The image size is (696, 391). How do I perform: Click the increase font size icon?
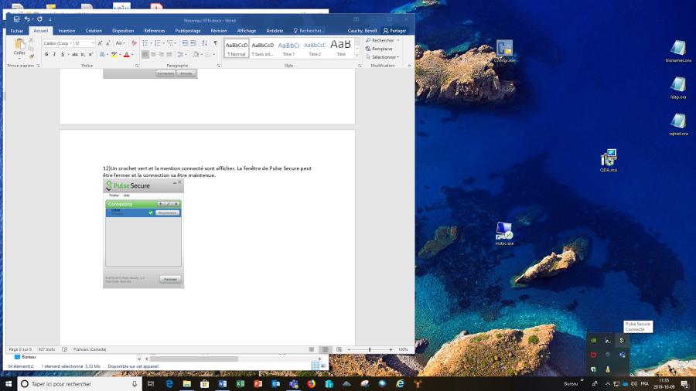point(100,43)
